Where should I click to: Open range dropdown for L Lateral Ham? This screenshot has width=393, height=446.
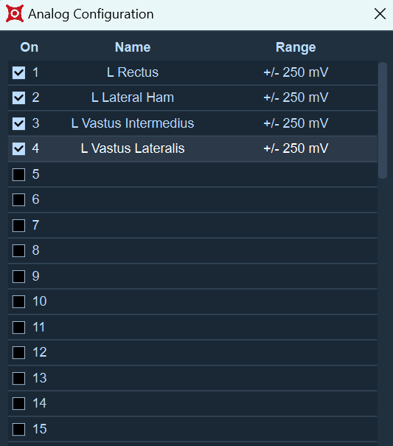point(296,97)
